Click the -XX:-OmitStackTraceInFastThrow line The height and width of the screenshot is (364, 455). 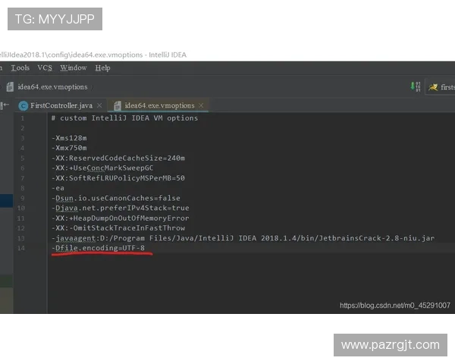click(x=118, y=228)
